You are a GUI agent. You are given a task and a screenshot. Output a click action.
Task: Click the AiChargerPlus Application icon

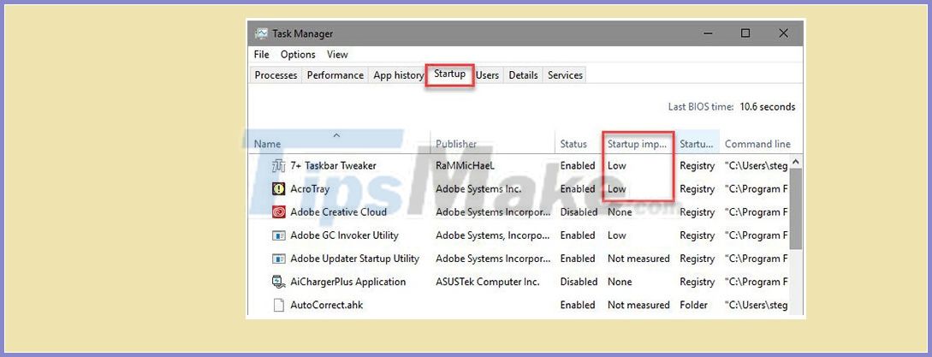(279, 282)
